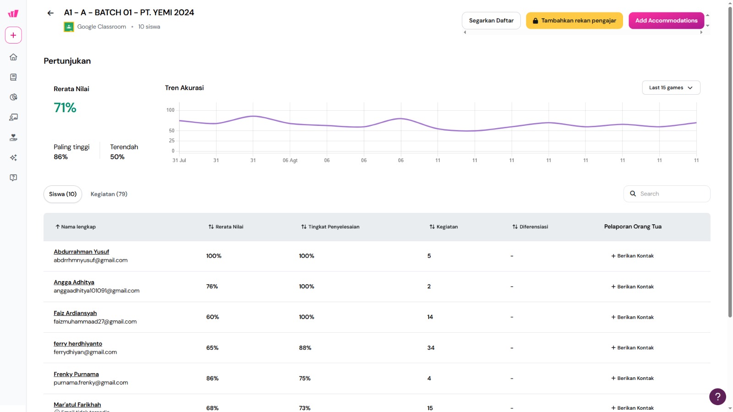
Task: Click the Segarkan Daftar button
Action: (491, 21)
